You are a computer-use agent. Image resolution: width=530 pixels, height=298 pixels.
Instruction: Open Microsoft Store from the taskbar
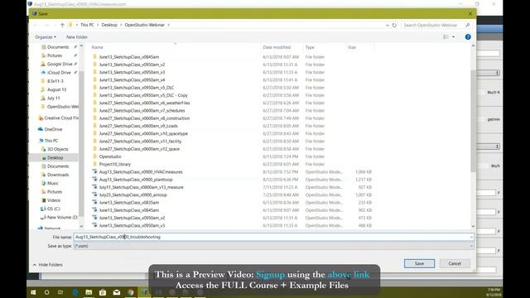point(103,292)
